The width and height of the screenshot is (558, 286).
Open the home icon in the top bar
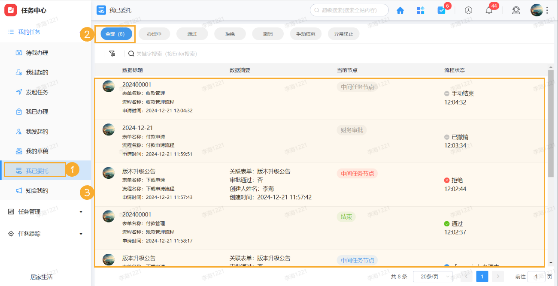click(400, 10)
